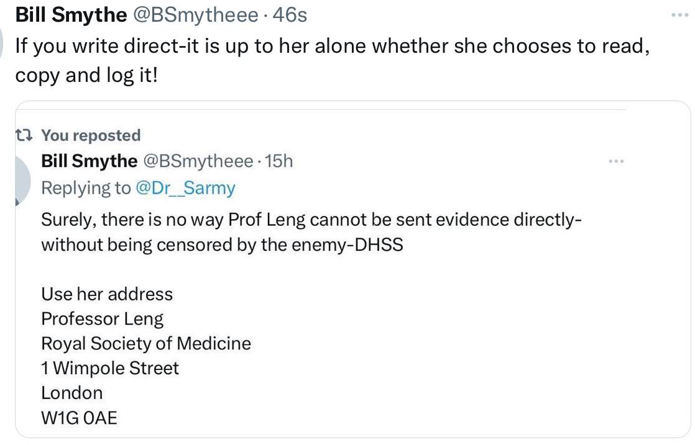Click the 15h timestamp of the quoted tweet
Viewport: 695px width, 445px height.
pos(278,161)
